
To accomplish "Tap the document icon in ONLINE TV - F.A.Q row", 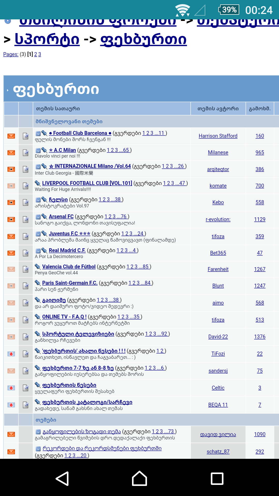I will coord(26,320).
